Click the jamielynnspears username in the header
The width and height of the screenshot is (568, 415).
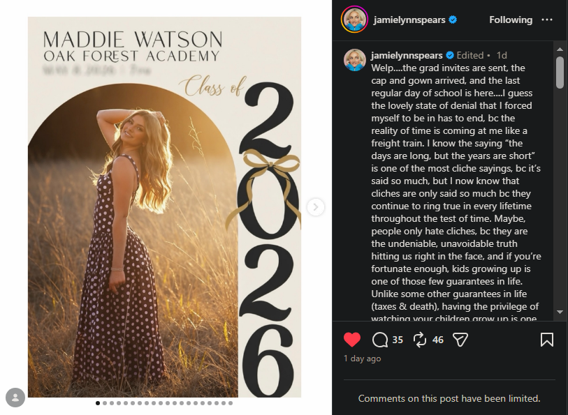[x=409, y=20]
